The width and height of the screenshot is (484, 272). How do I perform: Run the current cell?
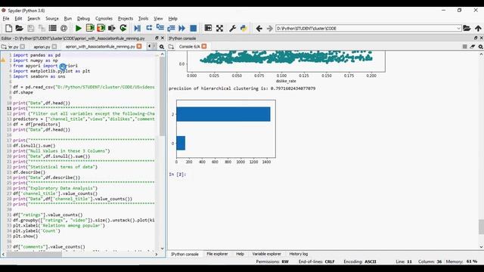(90, 29)
